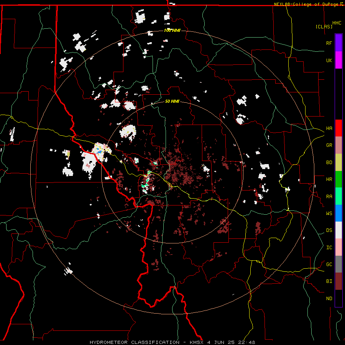Click the HYDROMETEOR CLASSIFICATION title text
The width and height of the screenshot is (345, 345).
(135, 342)
